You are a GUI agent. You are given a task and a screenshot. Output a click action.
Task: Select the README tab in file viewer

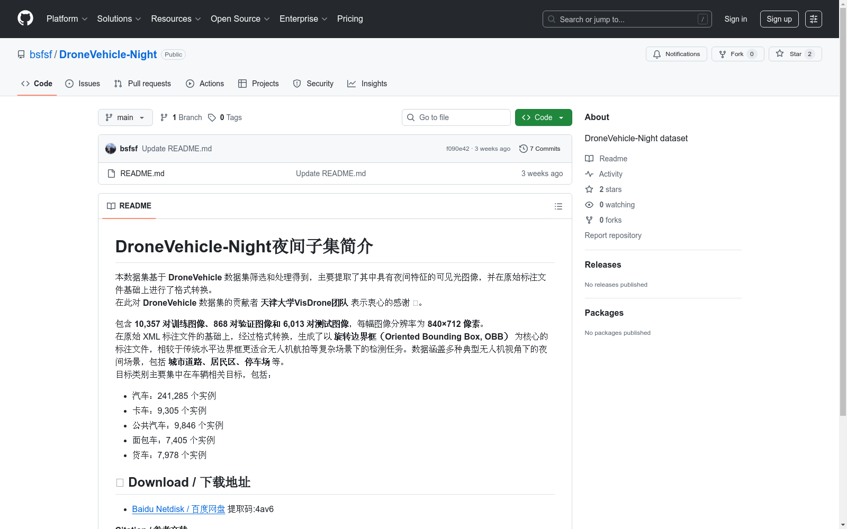[129, 206]
